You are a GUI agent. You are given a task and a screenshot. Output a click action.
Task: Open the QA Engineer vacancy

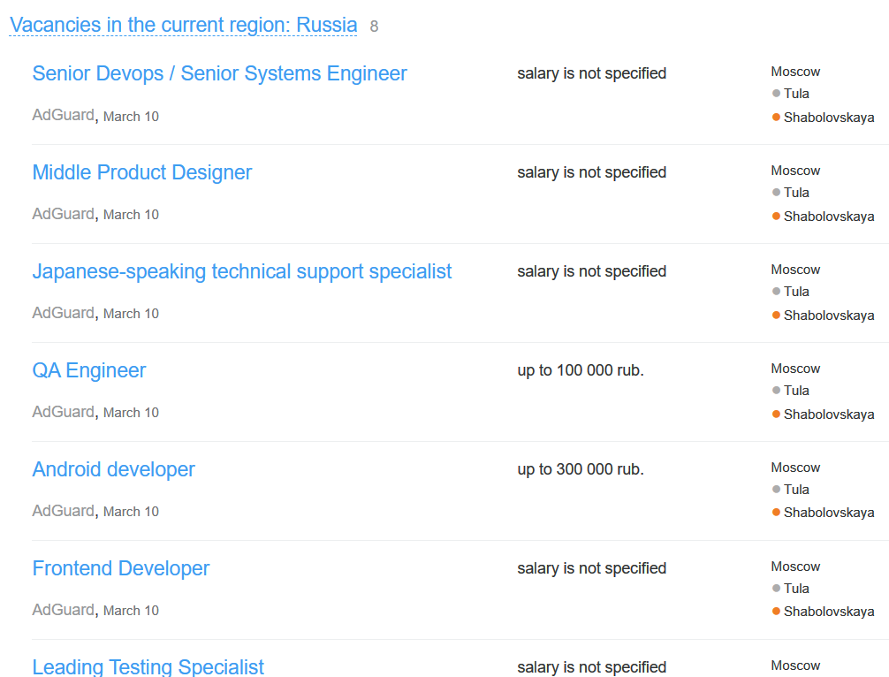[88, 370]
